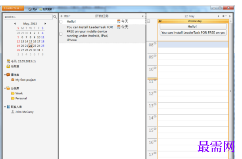Click the search contacts input field

pos(28,17)
